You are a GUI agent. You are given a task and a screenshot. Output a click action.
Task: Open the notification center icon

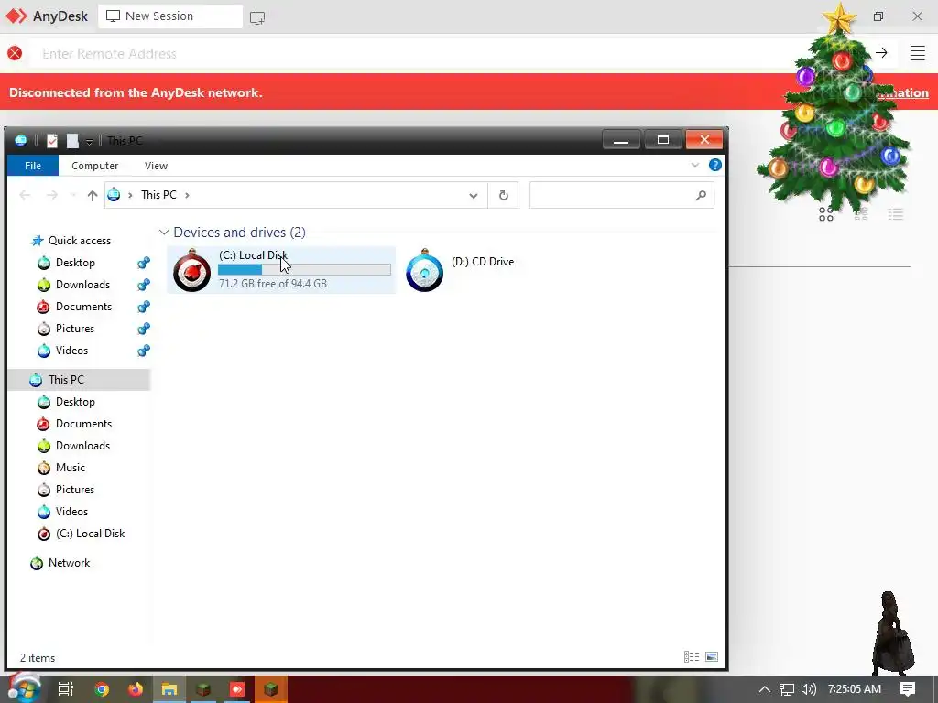[x=908, y=689]
